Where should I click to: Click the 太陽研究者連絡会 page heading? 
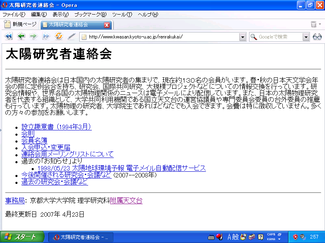click(59, 54)
